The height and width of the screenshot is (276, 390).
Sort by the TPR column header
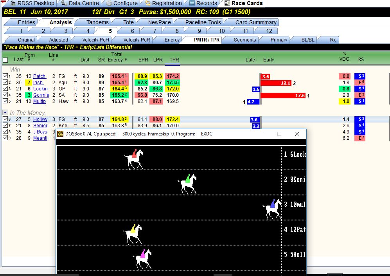[174, 60]
